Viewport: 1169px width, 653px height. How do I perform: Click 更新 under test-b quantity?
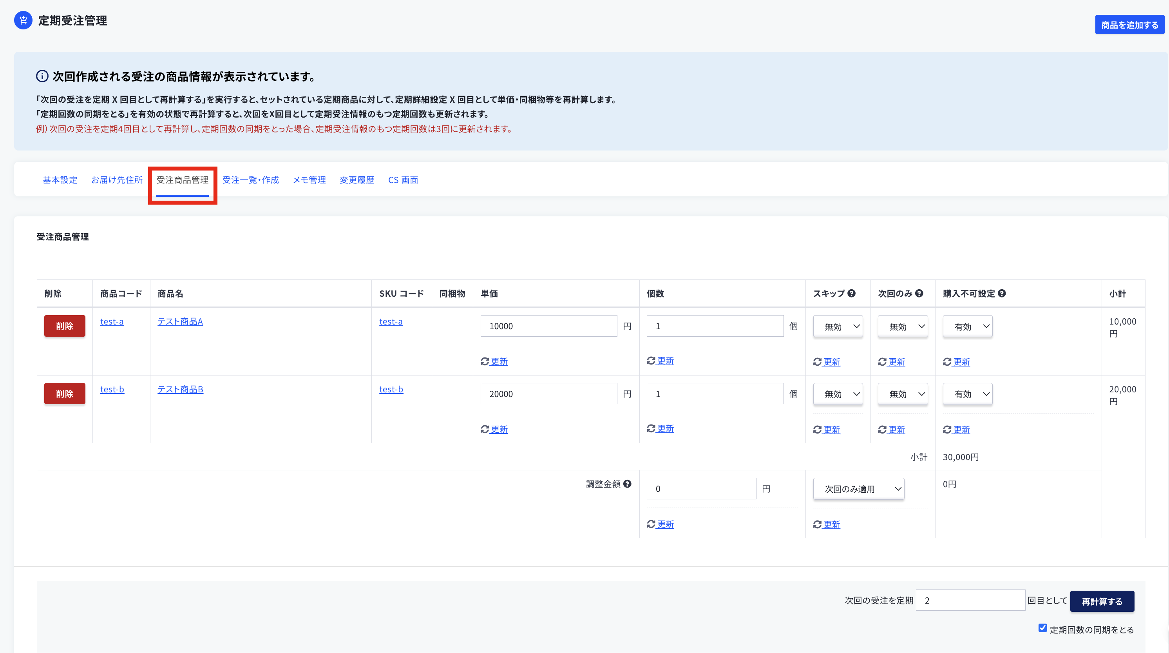pyautogui.click(x=660, y=429)
